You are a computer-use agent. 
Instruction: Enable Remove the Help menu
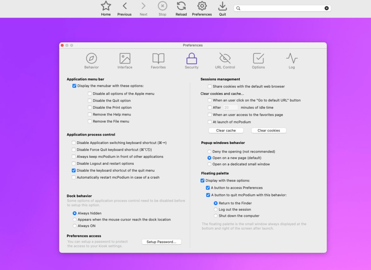click(x=90, y=114)
